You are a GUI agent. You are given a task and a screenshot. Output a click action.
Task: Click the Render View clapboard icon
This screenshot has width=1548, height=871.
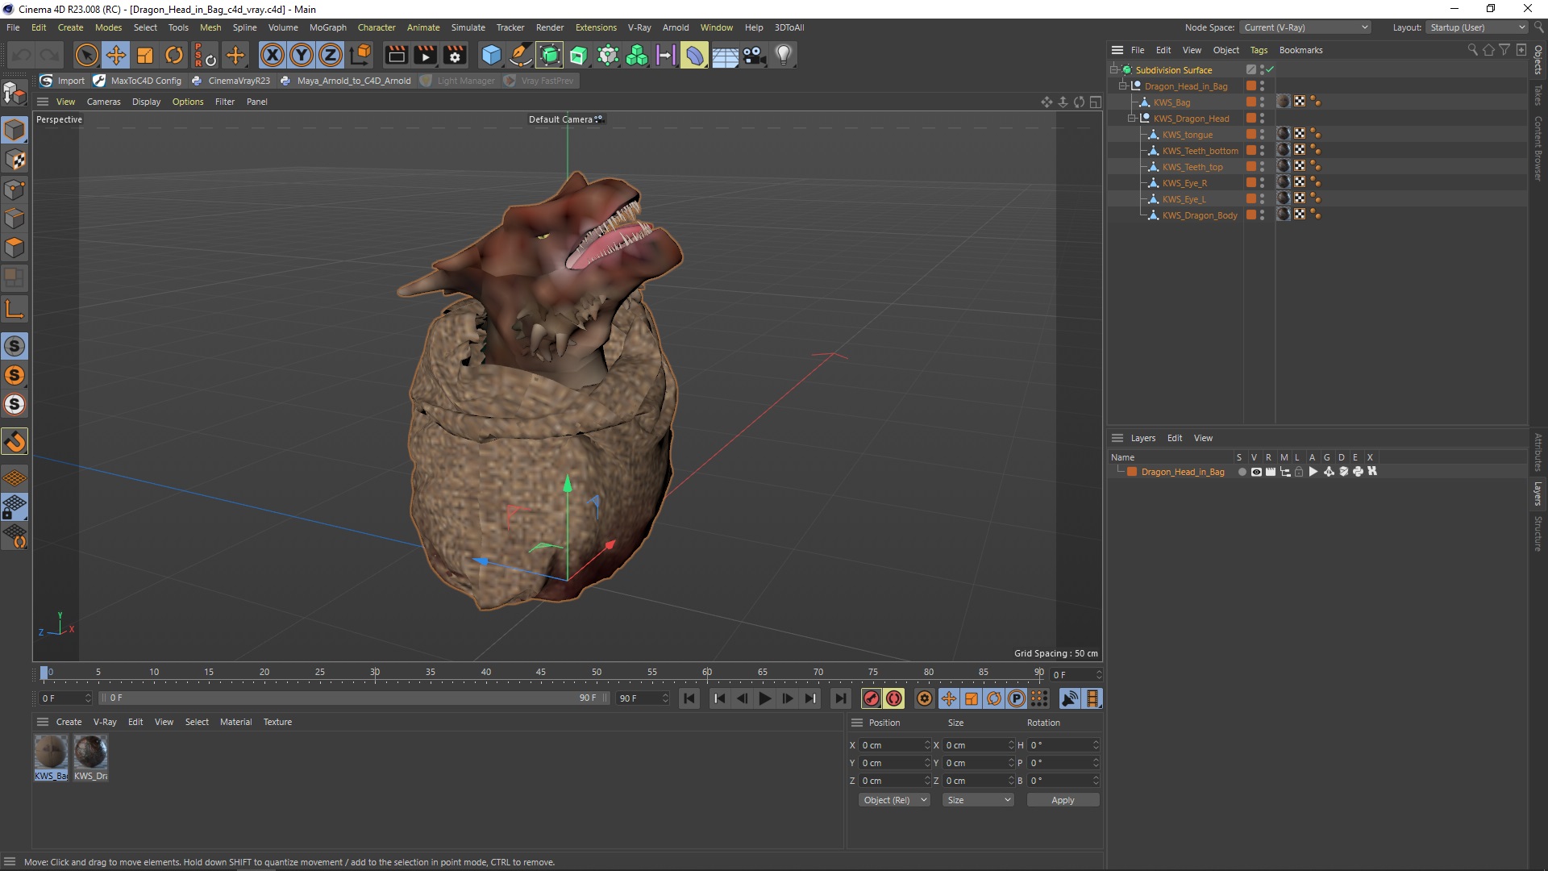[x=396, y=55]
